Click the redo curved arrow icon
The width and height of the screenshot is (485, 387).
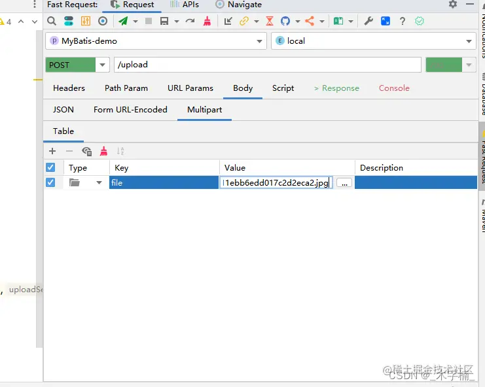[190, 21]
